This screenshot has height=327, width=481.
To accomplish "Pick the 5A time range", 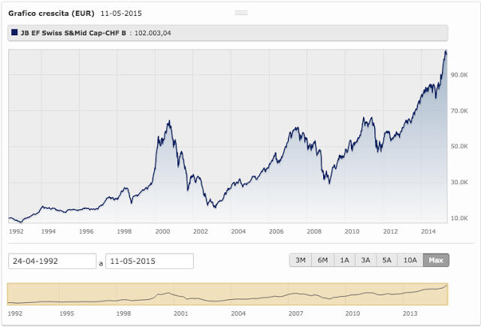I will pos(388,260).
